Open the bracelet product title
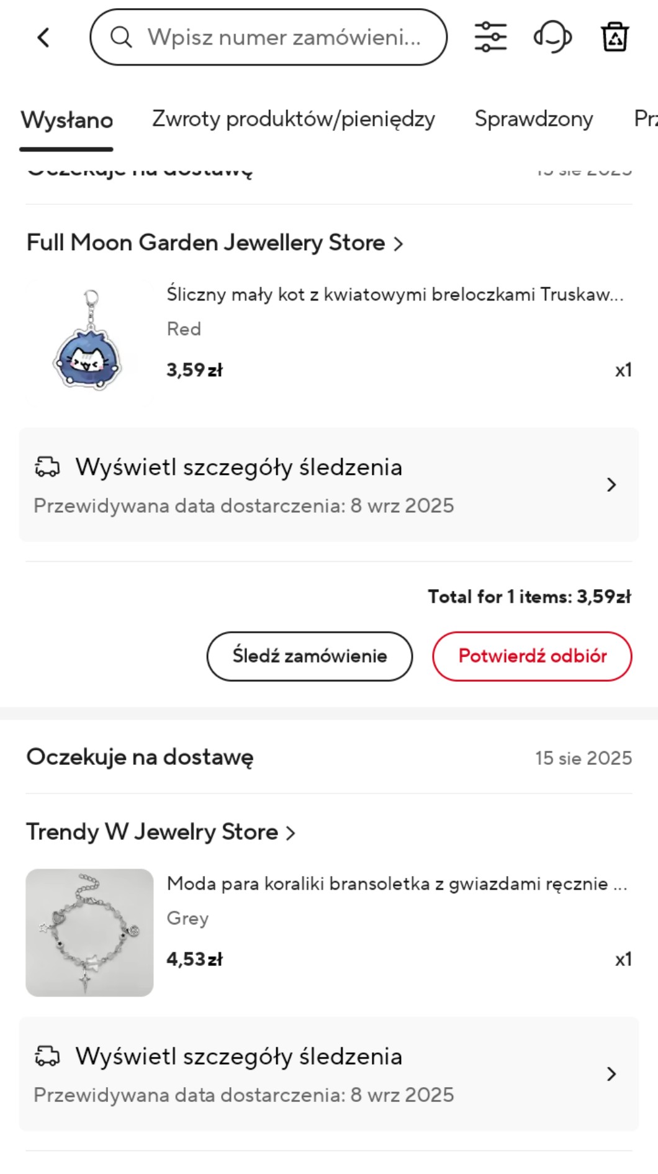Screen dimensions: 658x1174 pos(397,883)
